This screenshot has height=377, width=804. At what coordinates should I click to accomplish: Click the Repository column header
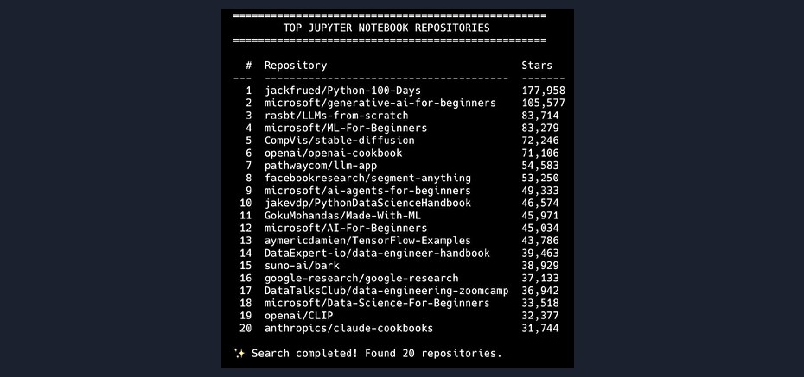click(296, 66)
